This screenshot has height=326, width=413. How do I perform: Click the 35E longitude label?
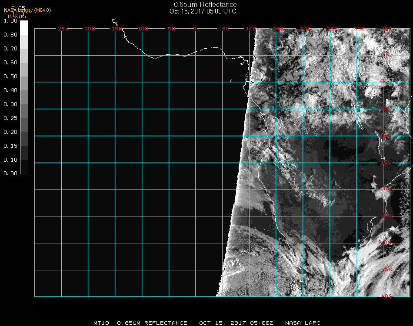386,29
